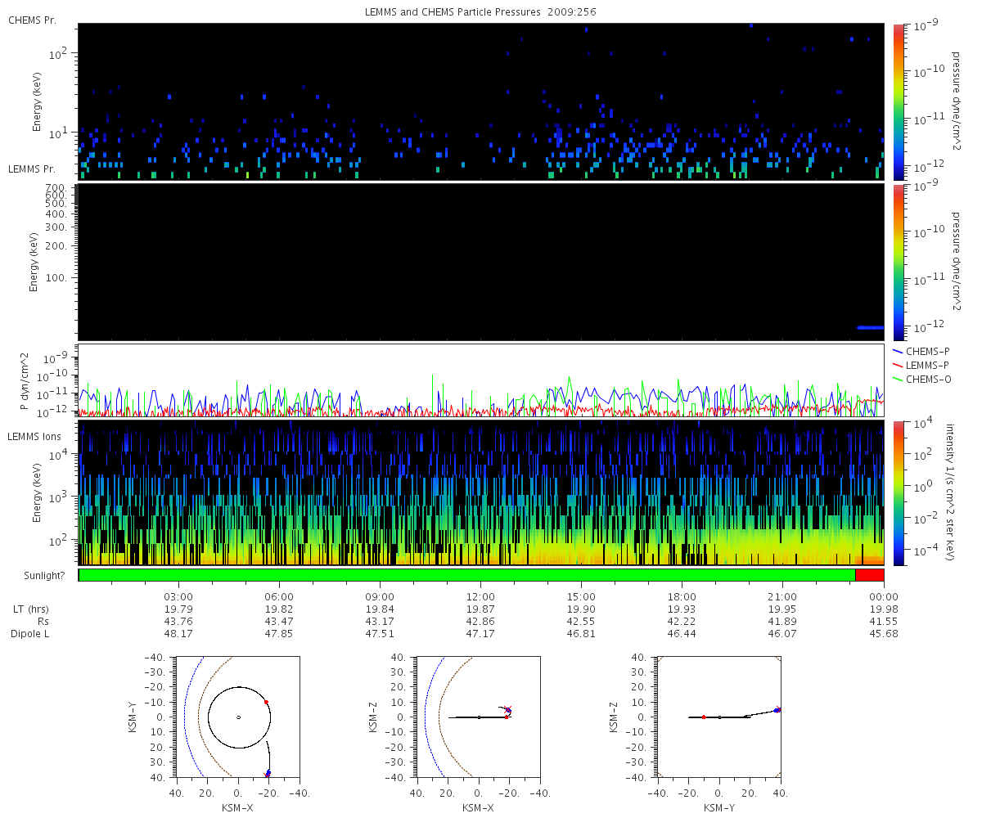Click the CHEMS Pr. panel label

pyautogui.click(x=32, y=20)
